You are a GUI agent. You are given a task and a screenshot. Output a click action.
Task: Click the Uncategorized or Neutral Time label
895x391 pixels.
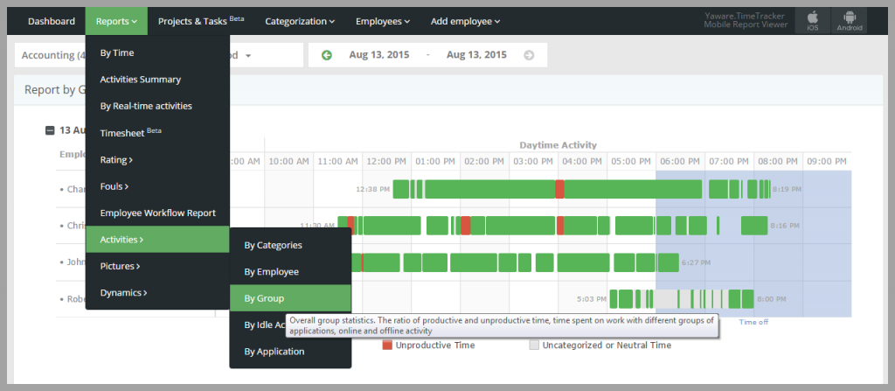(x=607, y=346)
